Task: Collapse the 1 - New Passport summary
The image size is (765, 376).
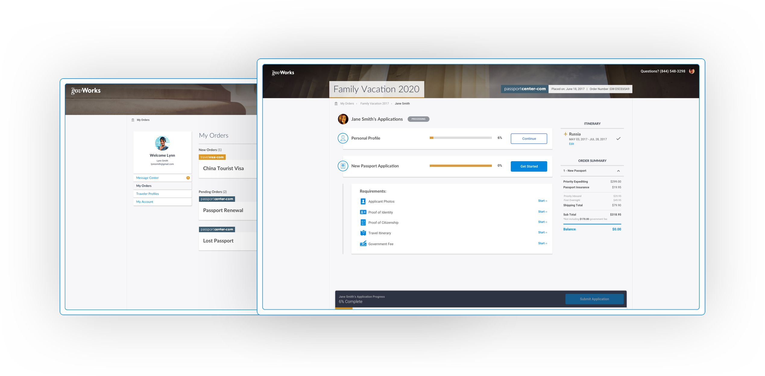Action: [x=618, y=171]
